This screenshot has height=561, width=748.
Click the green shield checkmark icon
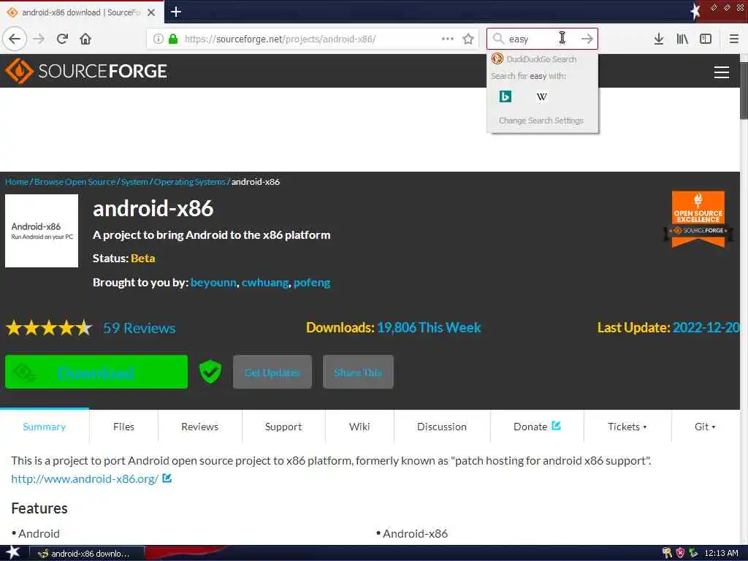click(x=210, y=372)
